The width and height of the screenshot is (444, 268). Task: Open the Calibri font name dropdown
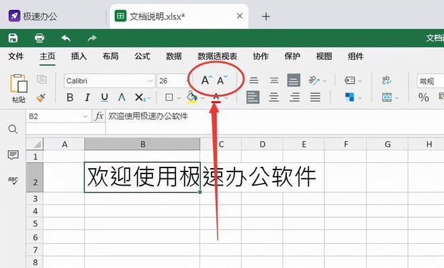pos(149,81)
